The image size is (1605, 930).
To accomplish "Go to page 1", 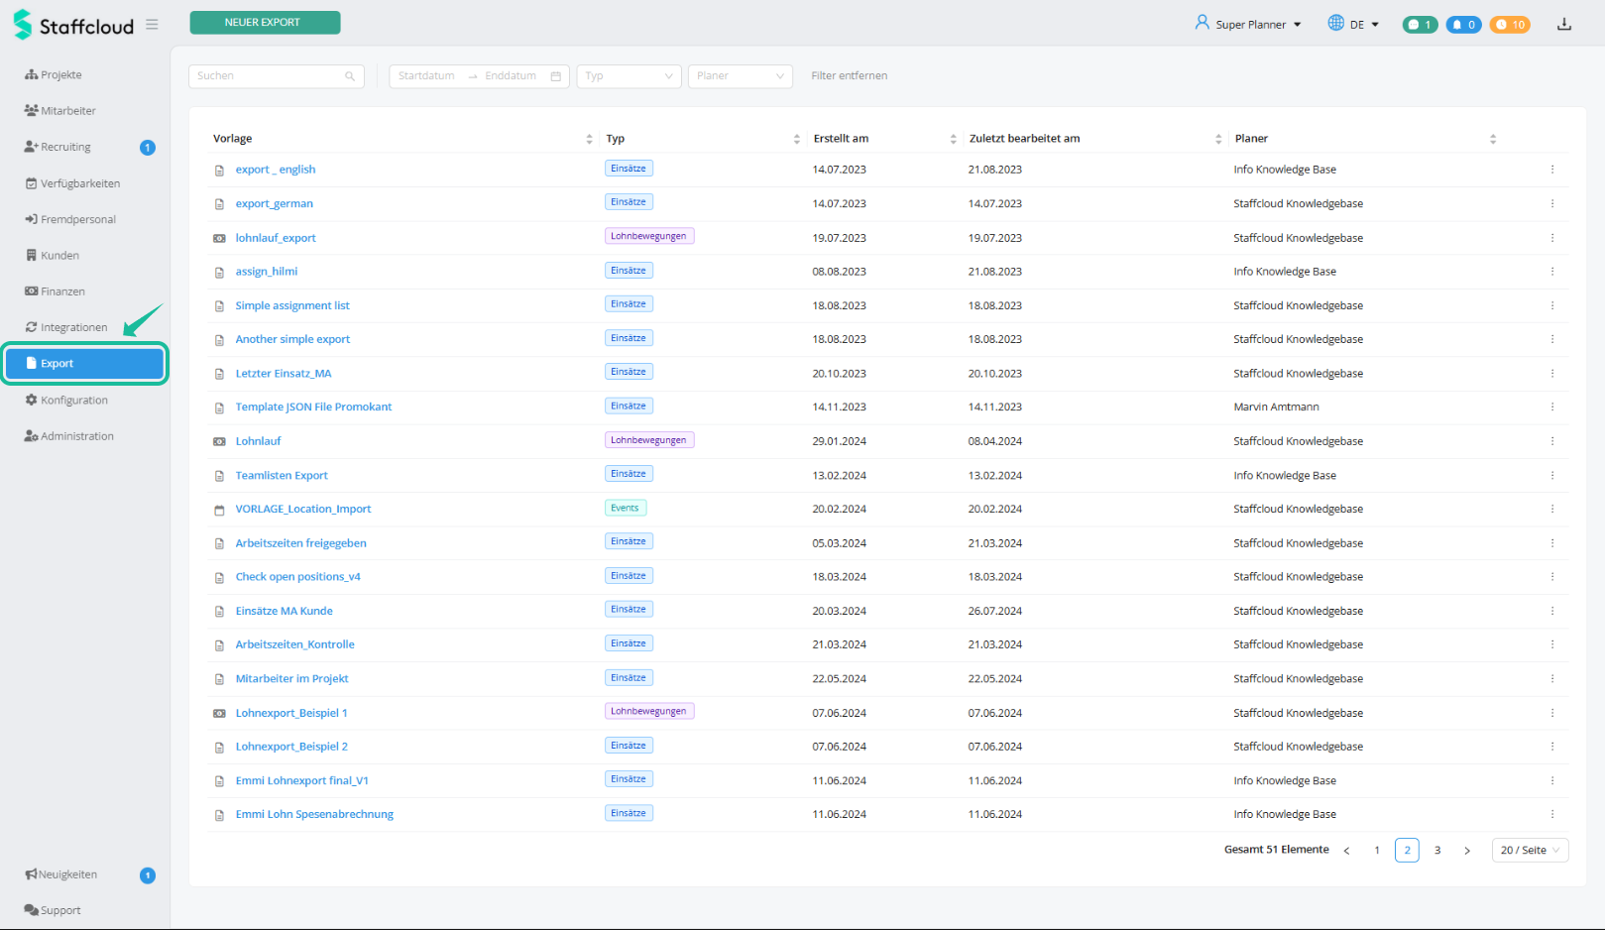I will 1377,851.
